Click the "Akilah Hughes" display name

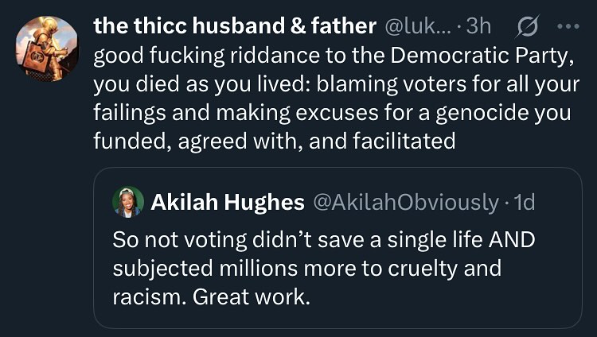click(x=228, y=203)
